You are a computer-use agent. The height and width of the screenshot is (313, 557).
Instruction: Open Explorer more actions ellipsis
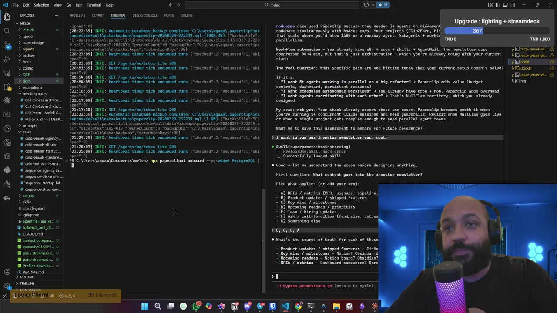56,15
